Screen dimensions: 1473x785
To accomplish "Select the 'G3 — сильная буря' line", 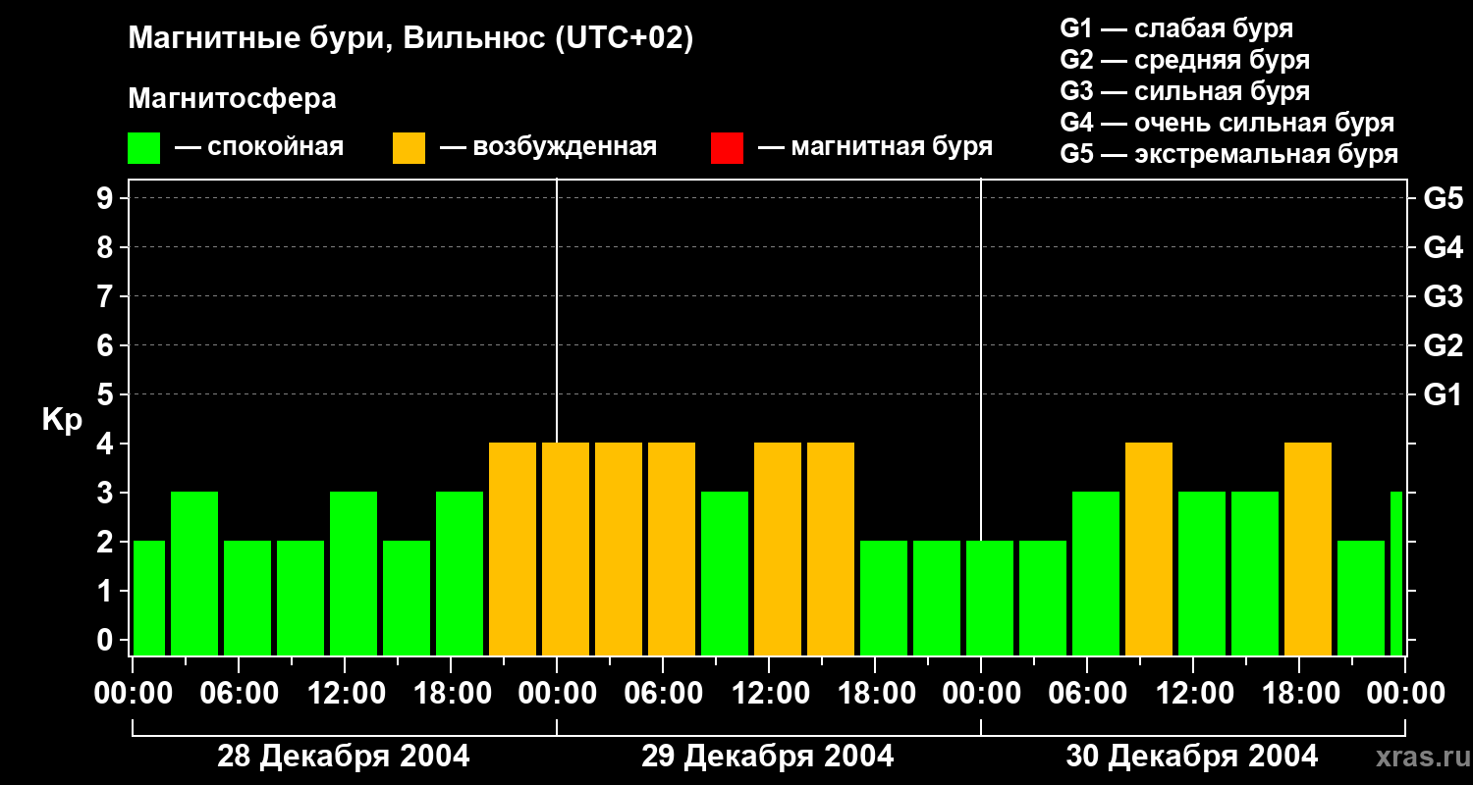I will 1184,91.
